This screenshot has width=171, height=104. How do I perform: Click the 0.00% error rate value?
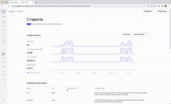30,68
